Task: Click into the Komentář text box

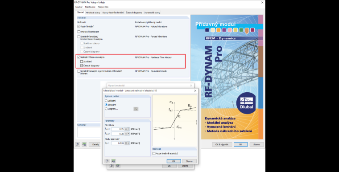Action: (x=89, y=132)
